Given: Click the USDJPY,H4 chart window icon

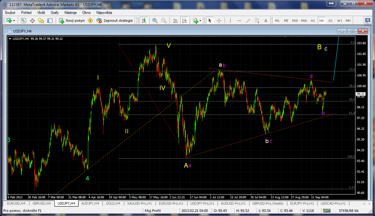Looking at the screenshot, I should click(9, 31).
